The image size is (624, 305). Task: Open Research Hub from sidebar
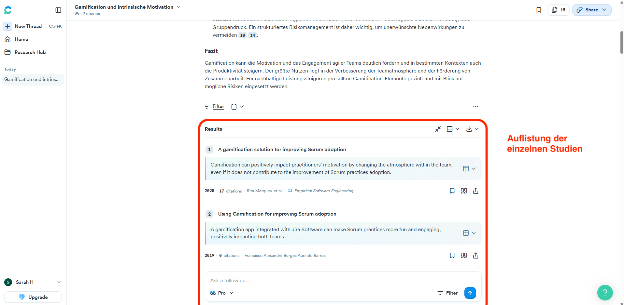tap(30, 52)
